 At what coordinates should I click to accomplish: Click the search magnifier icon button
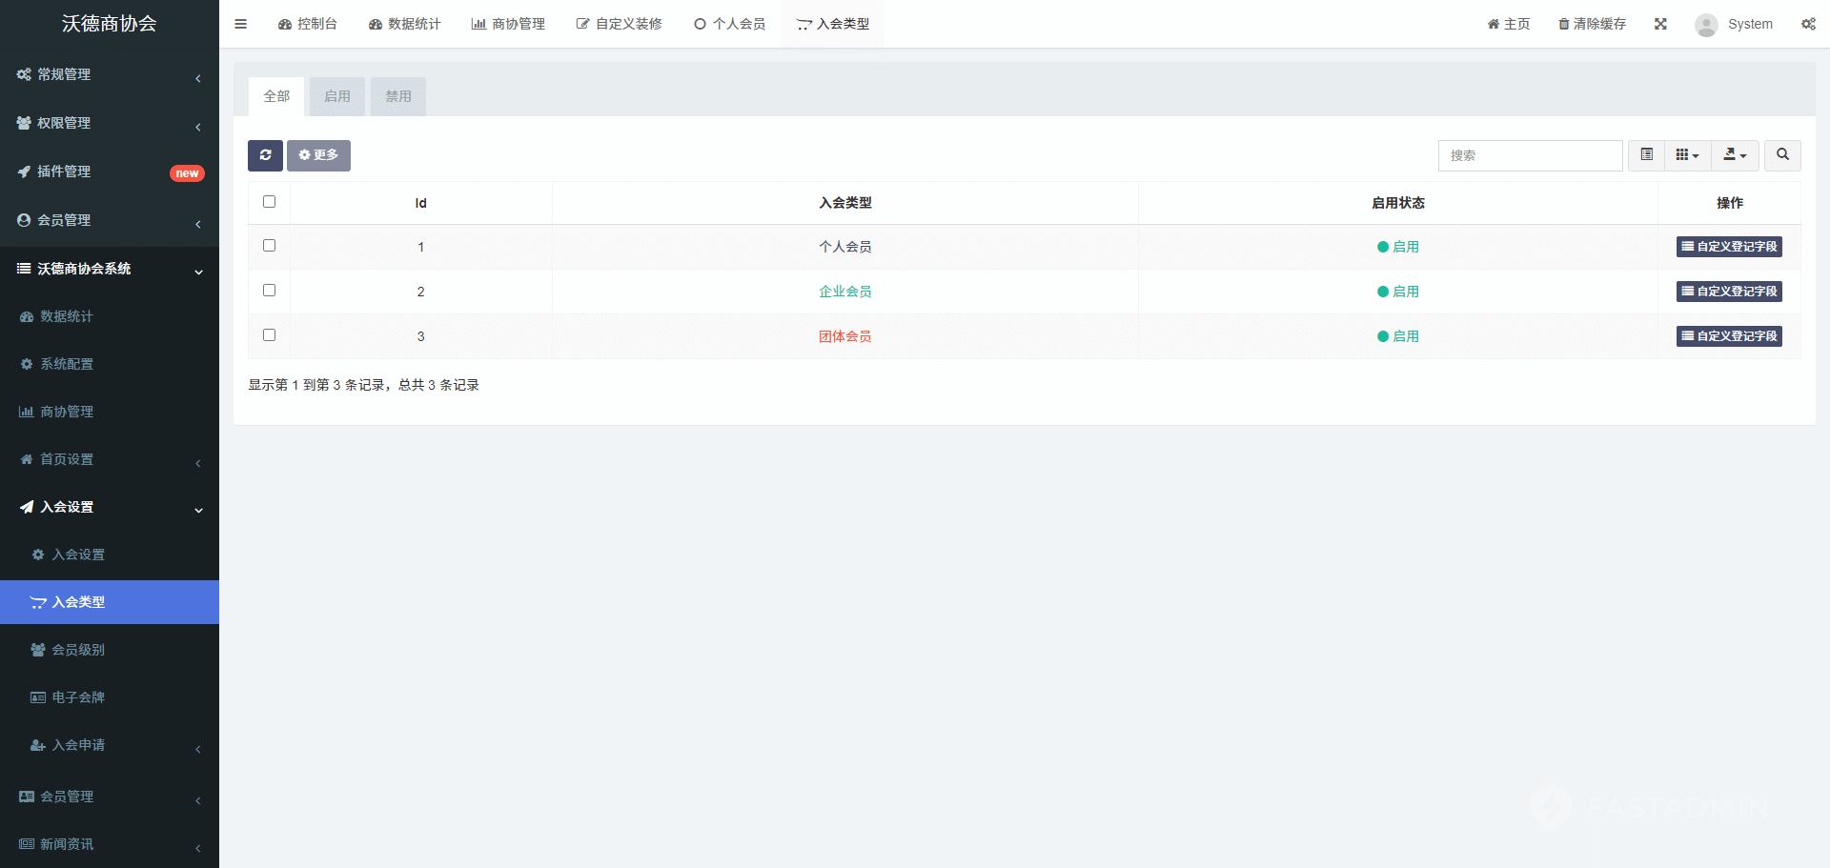[1782, 155]
